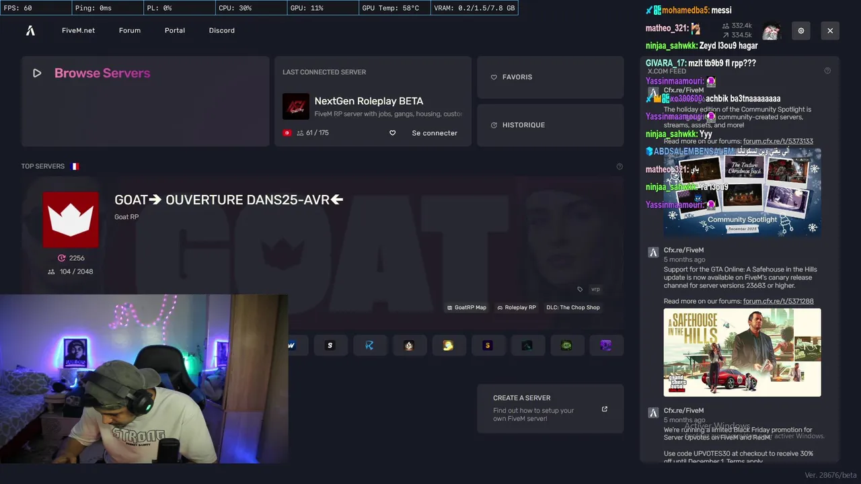Click the GOAT OUVERTURE DANS25-AVR server title
Screen dimensions: 861x484
click(229, 200)
